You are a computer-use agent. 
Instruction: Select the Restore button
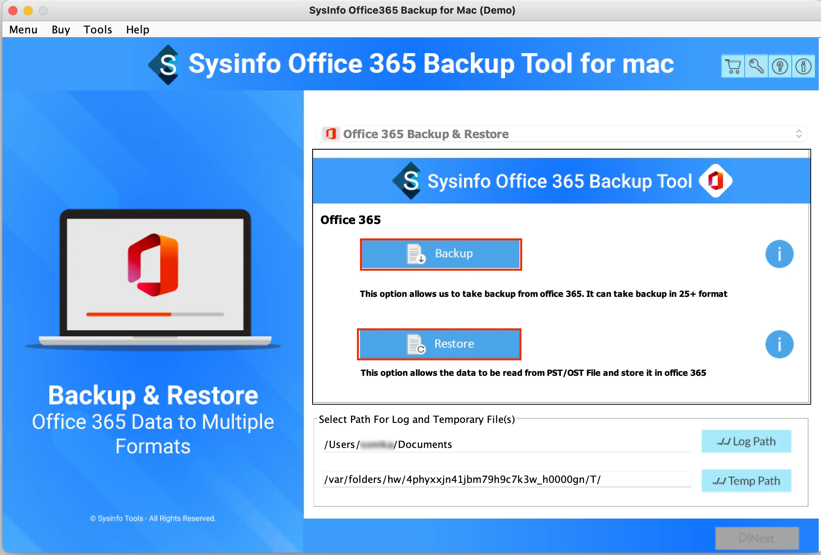click(439, 344)
